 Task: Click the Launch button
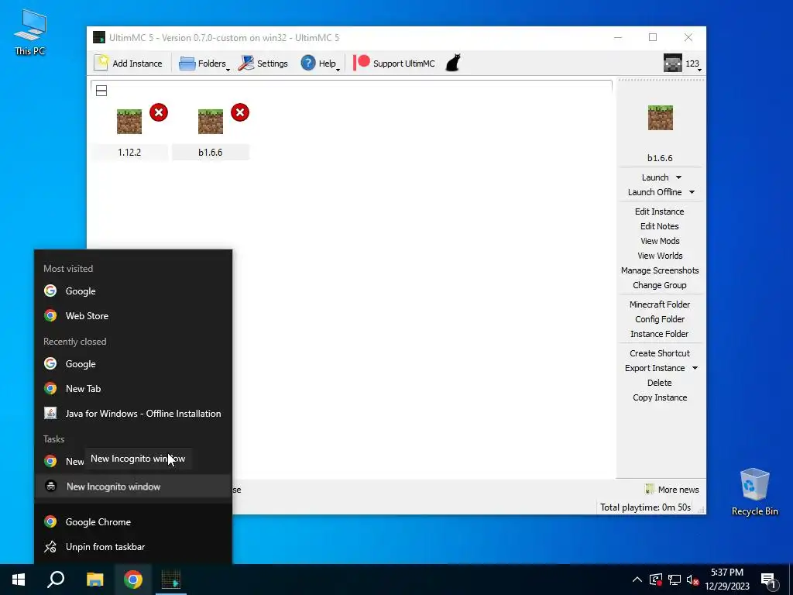click(x=655, y=177)
